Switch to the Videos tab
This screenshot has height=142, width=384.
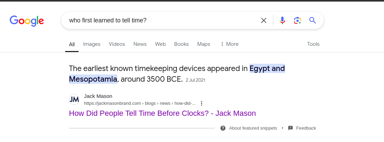click(x=117, y=44)
